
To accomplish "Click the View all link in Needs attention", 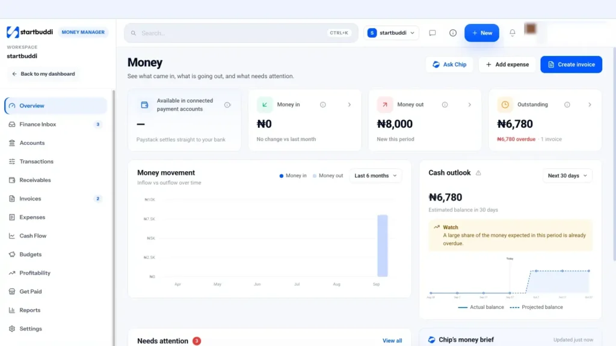I will pos(392,341).
